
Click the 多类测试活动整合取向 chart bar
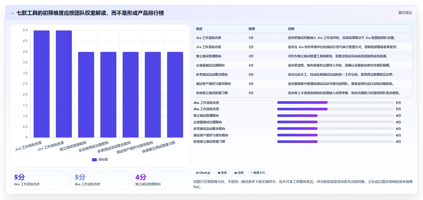130,95
